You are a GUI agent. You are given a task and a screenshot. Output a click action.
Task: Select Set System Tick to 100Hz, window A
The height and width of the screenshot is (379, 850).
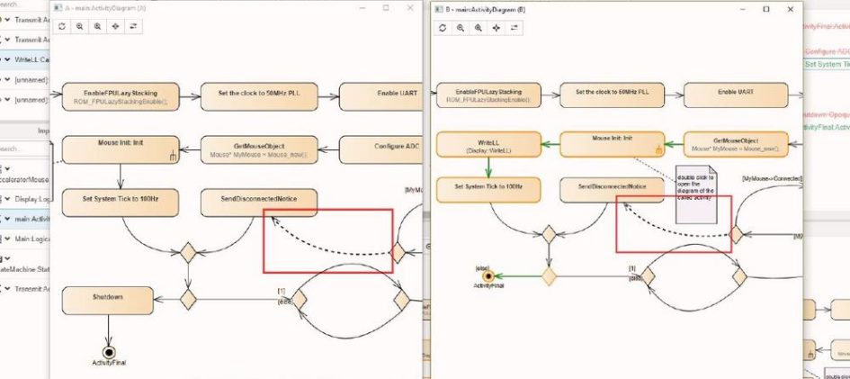tap(121, 203)
